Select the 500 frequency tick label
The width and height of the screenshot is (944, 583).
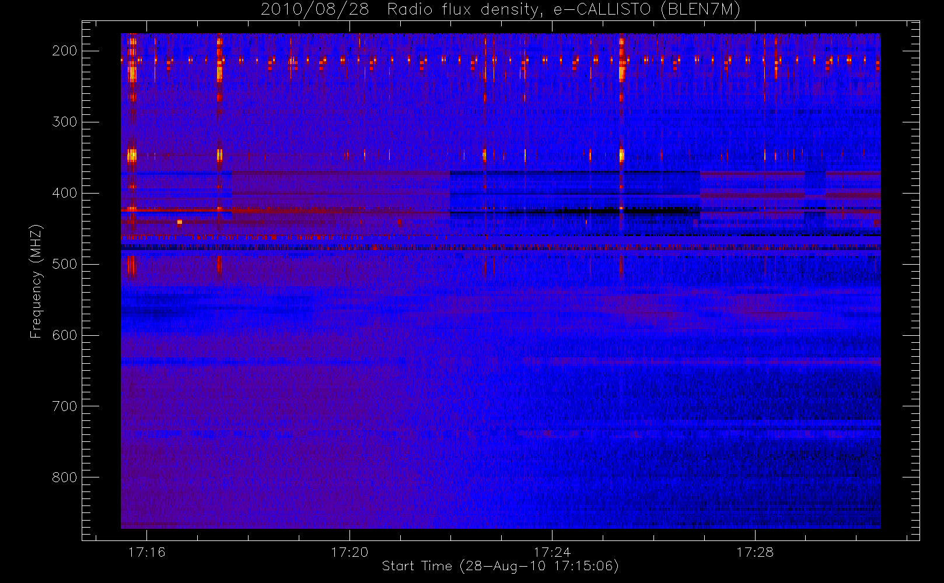(x=65, y=264)
